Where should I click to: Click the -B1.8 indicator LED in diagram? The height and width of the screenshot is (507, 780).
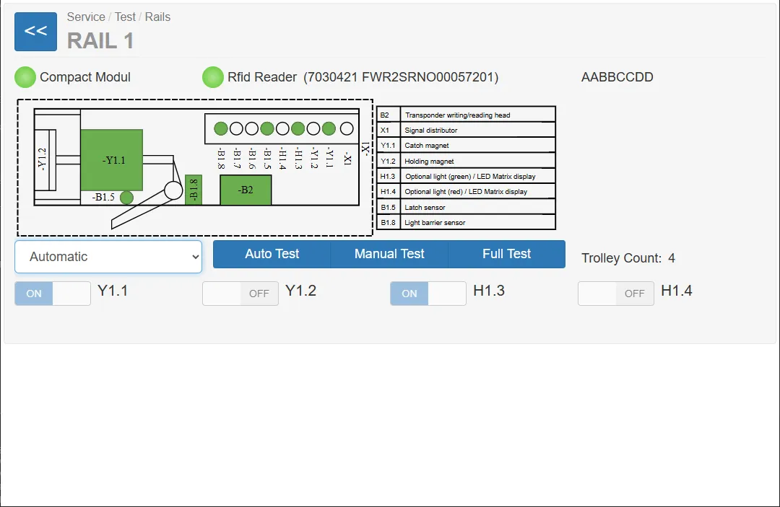221,128
